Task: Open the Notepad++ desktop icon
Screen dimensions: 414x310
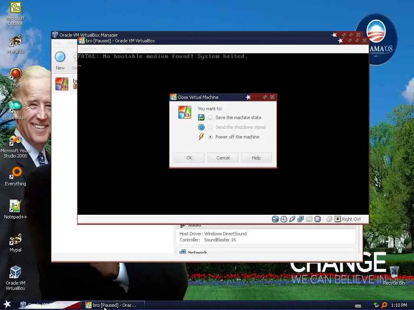Action: pyautogui.click(x=15, y=209)
